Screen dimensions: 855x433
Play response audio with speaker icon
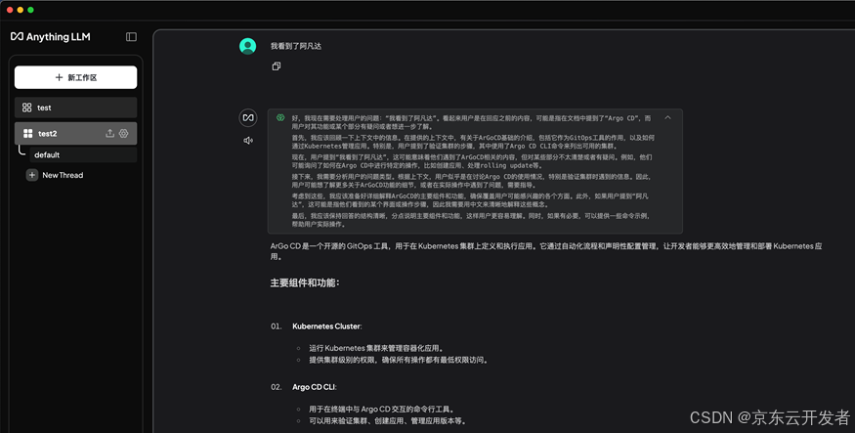tap(248, 140)
